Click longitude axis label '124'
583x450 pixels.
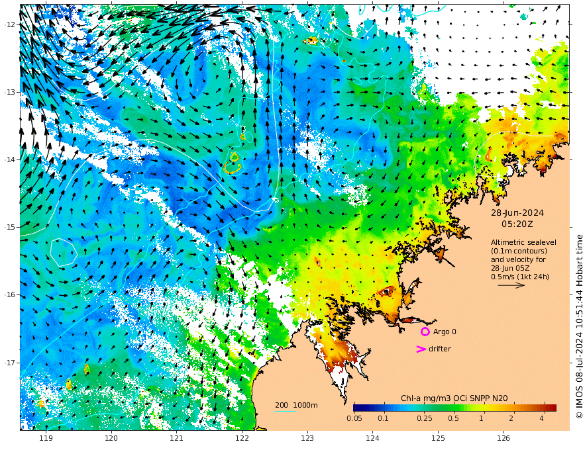(x=372, y=439)
